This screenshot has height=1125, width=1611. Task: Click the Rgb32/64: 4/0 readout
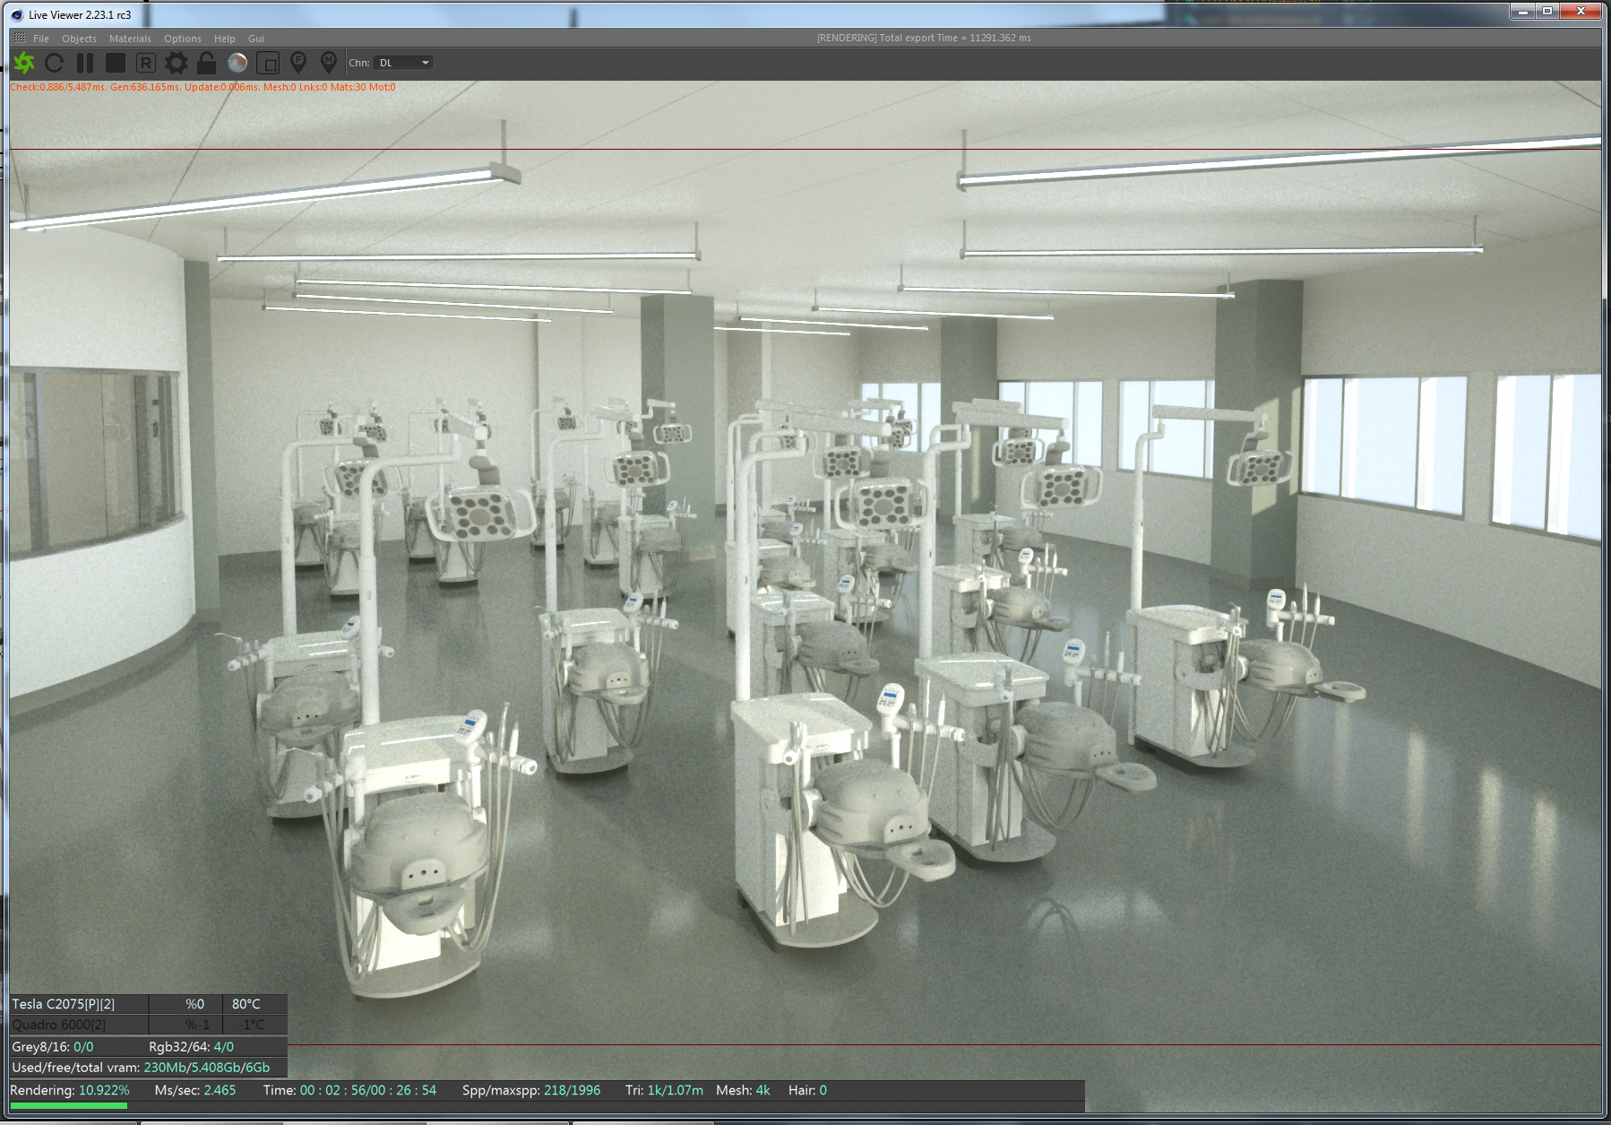[x=191, y=1047]
